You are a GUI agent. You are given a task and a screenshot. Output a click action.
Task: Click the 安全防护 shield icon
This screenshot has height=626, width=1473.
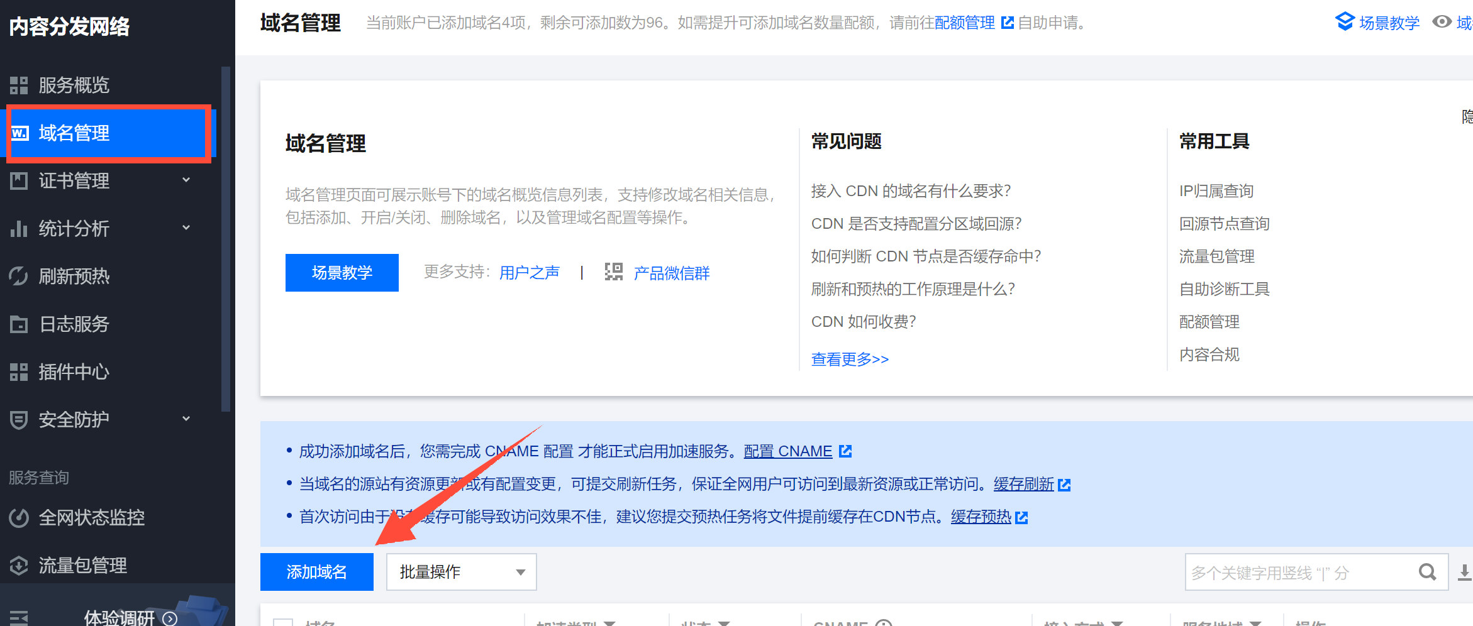click(19, 419)
